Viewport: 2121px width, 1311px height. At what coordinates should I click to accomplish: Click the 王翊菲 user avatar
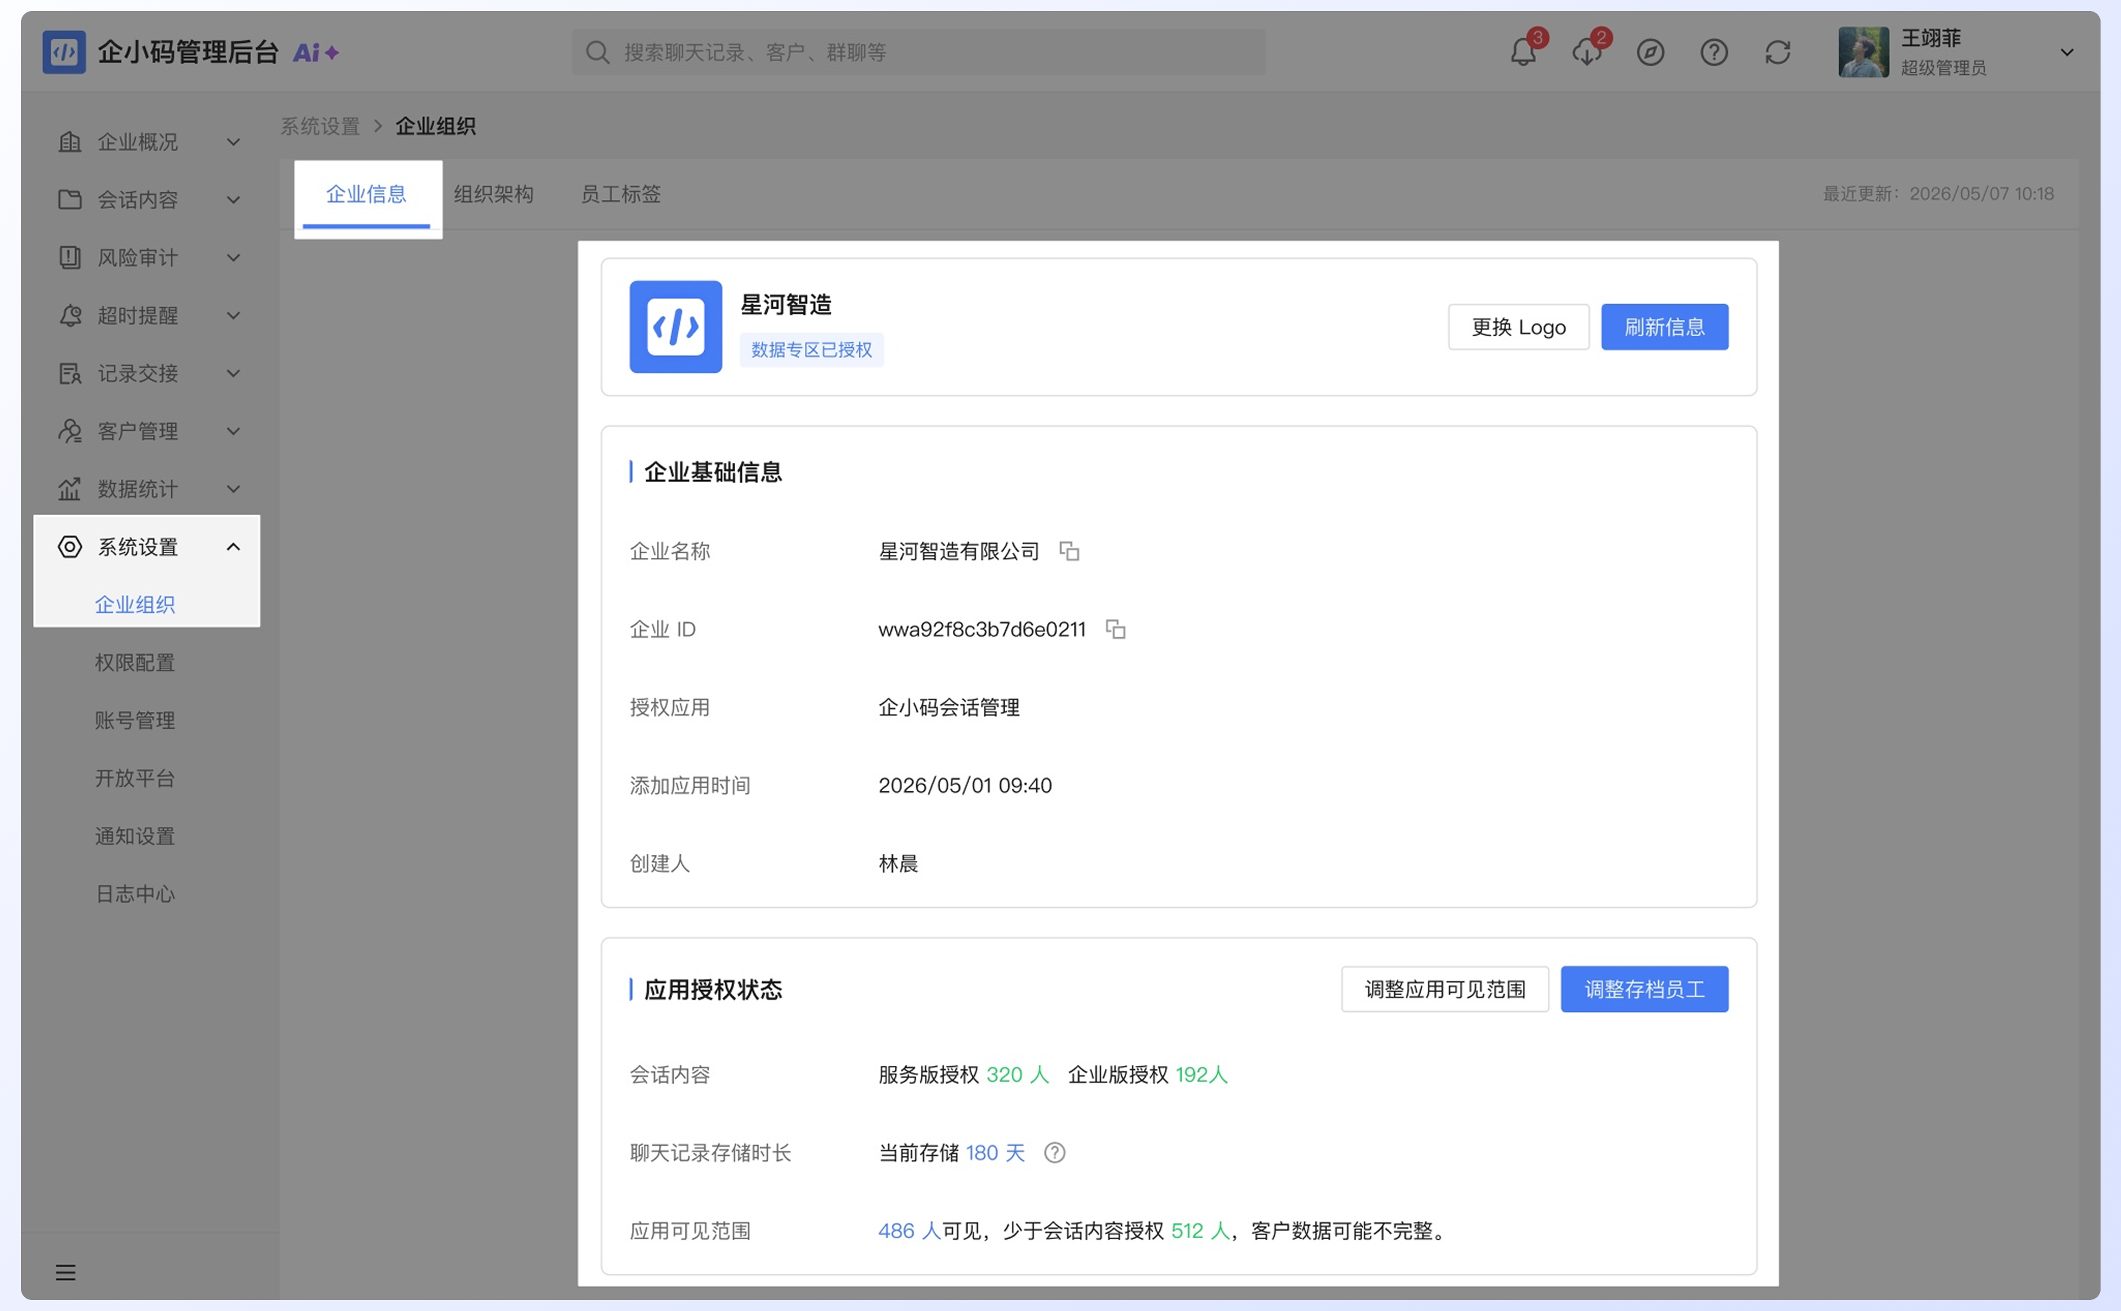coord(1864,52)
